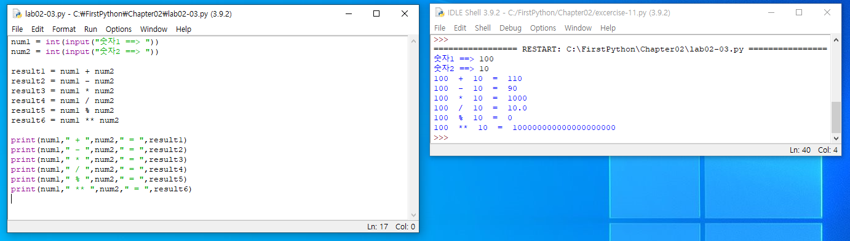The width and height of the screenshot is (850, 241).
Task: Click the print line ending with result6
Action: pyautogui.click(x=101, y=189)
